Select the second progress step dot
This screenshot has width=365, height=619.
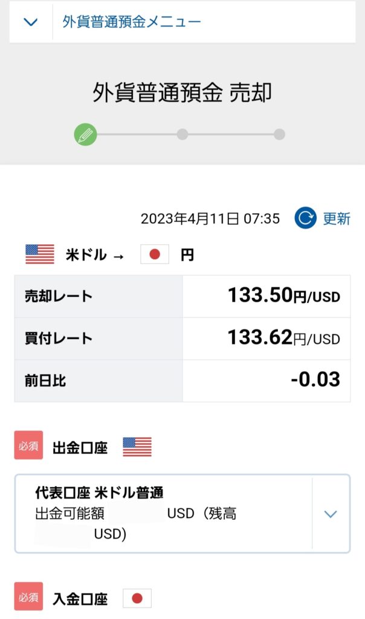[182, 134]
